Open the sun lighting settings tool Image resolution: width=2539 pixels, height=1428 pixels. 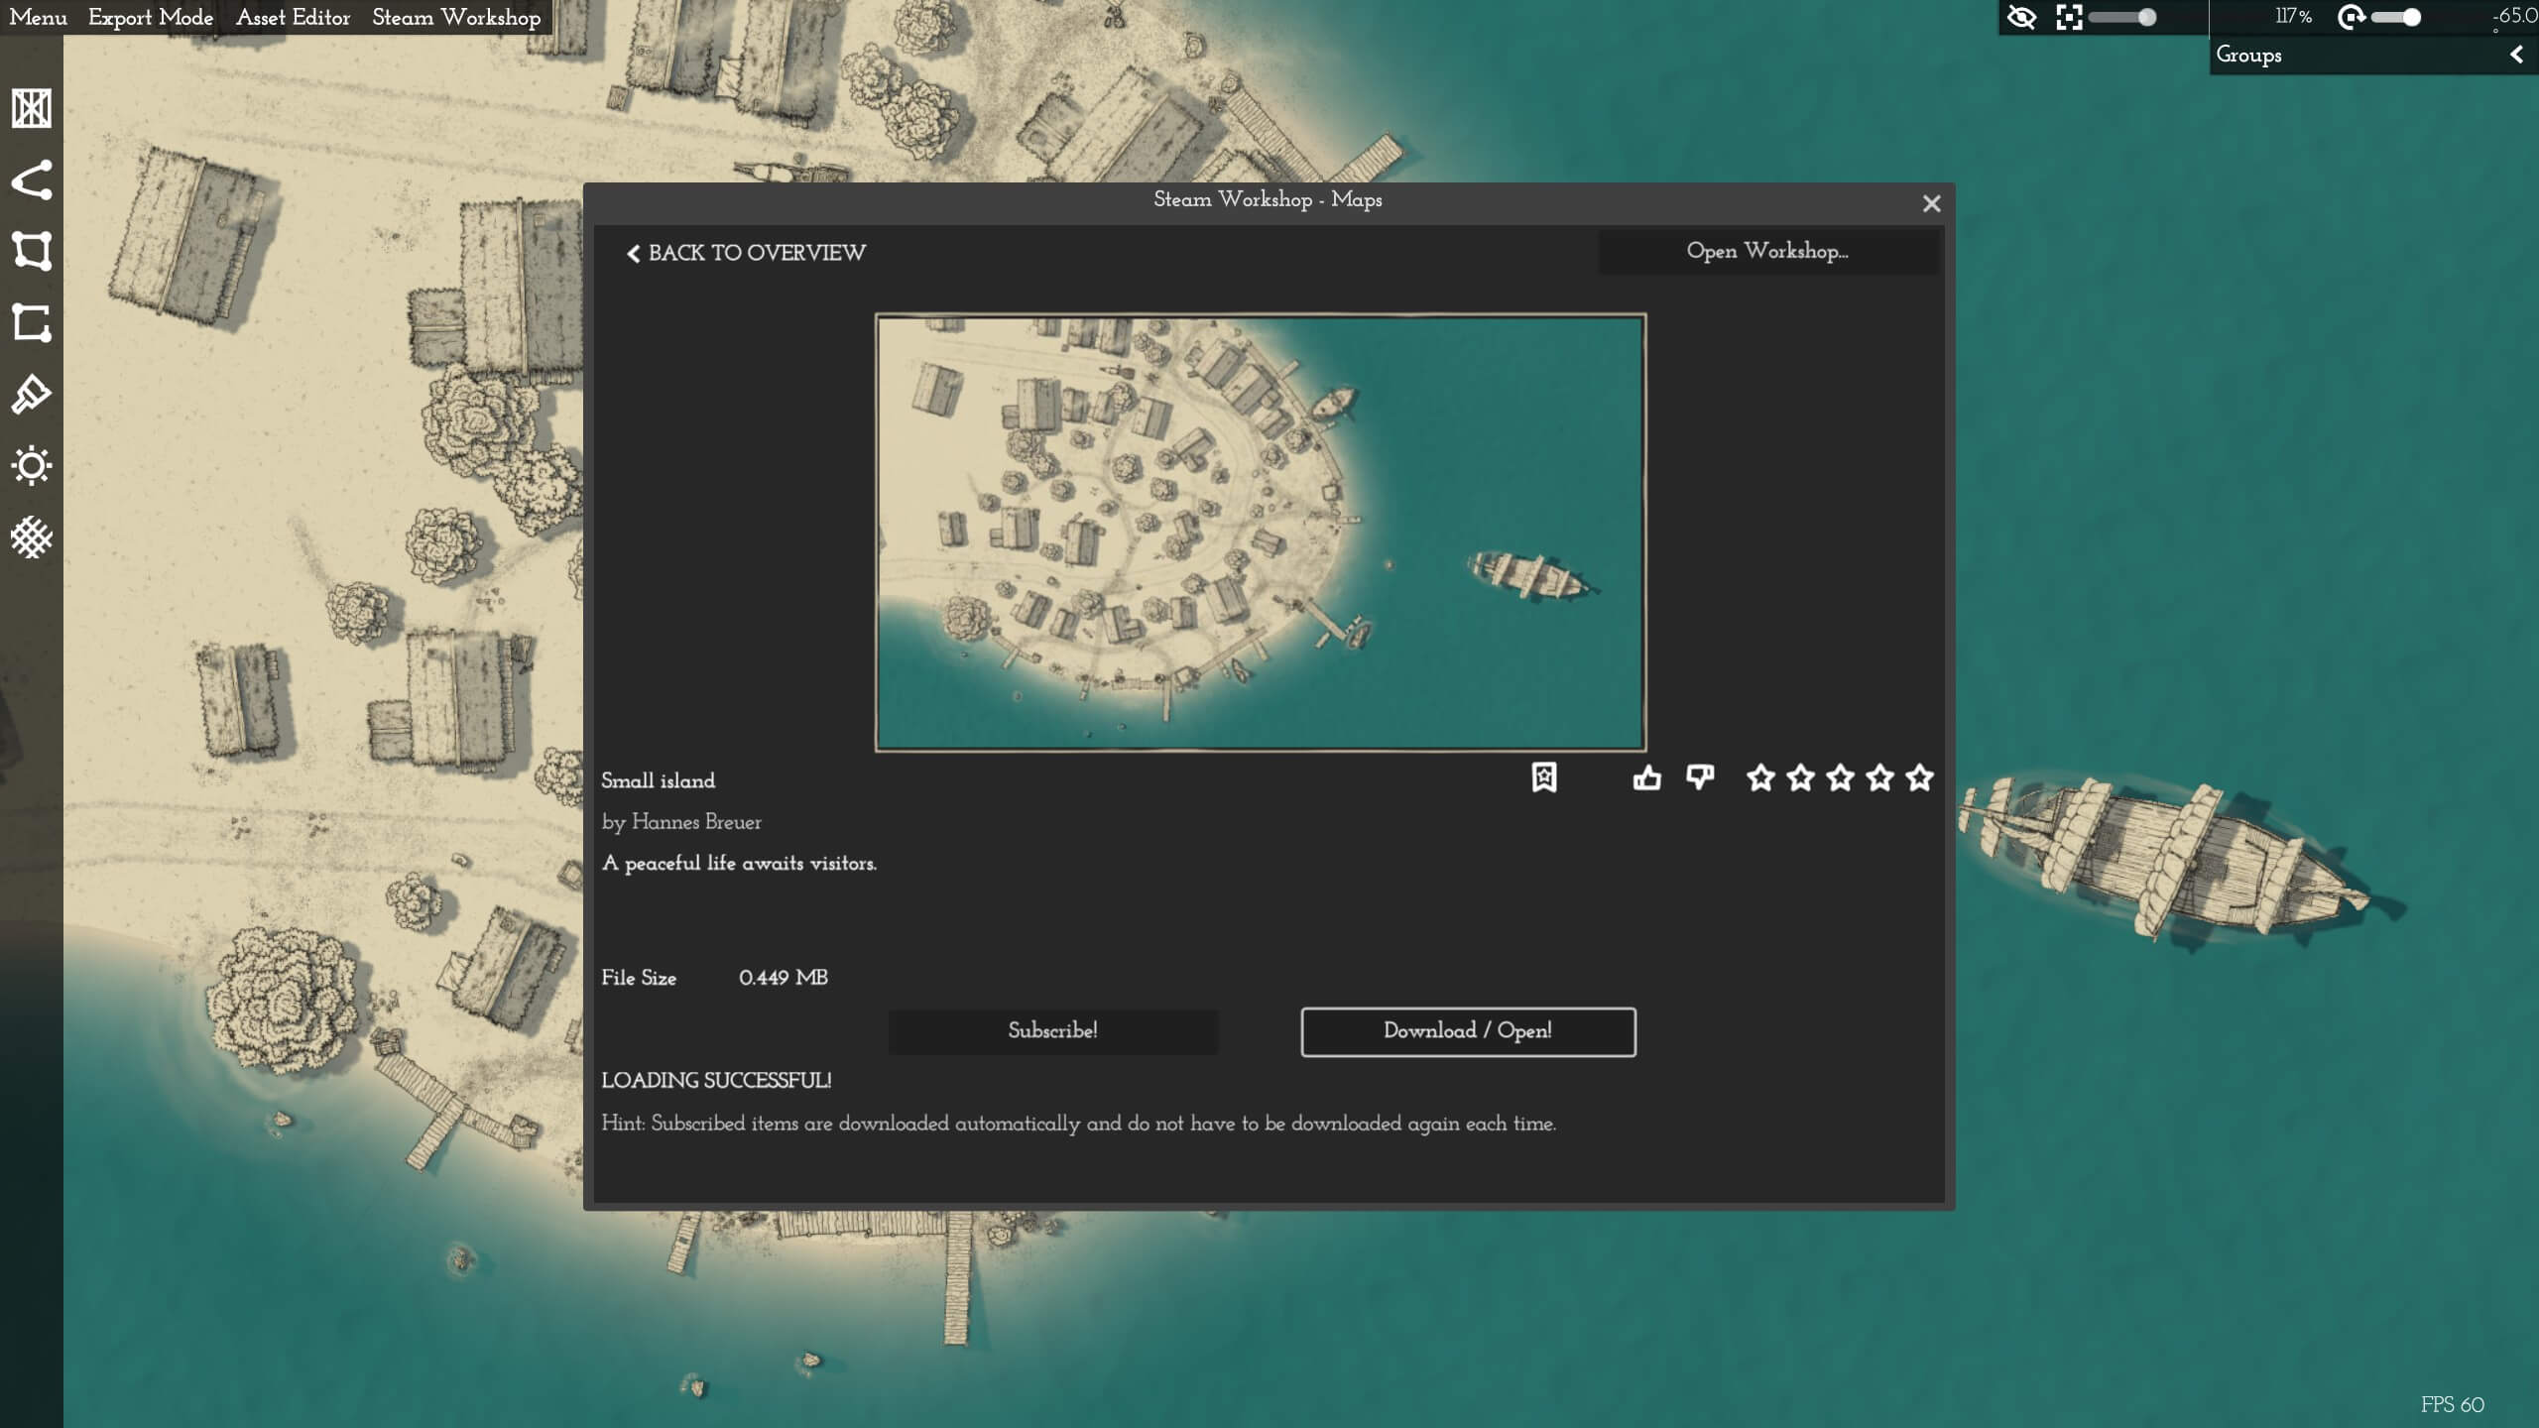tap(31, 465)
